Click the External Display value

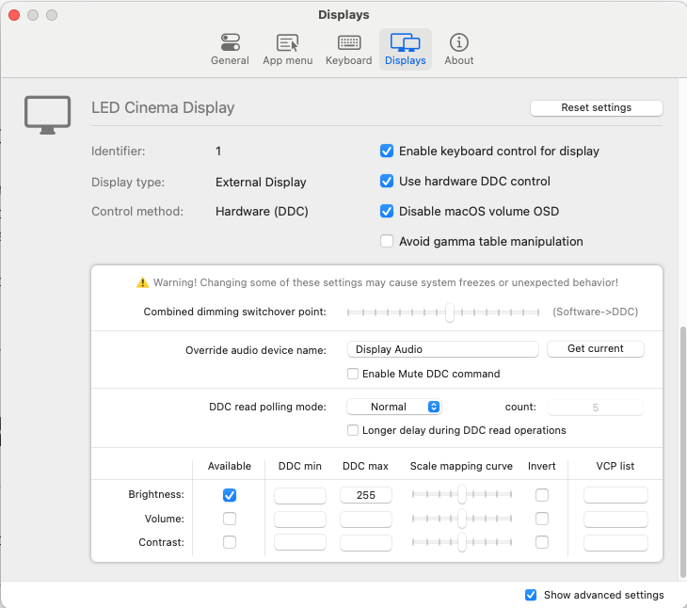(x=261, y=183)
